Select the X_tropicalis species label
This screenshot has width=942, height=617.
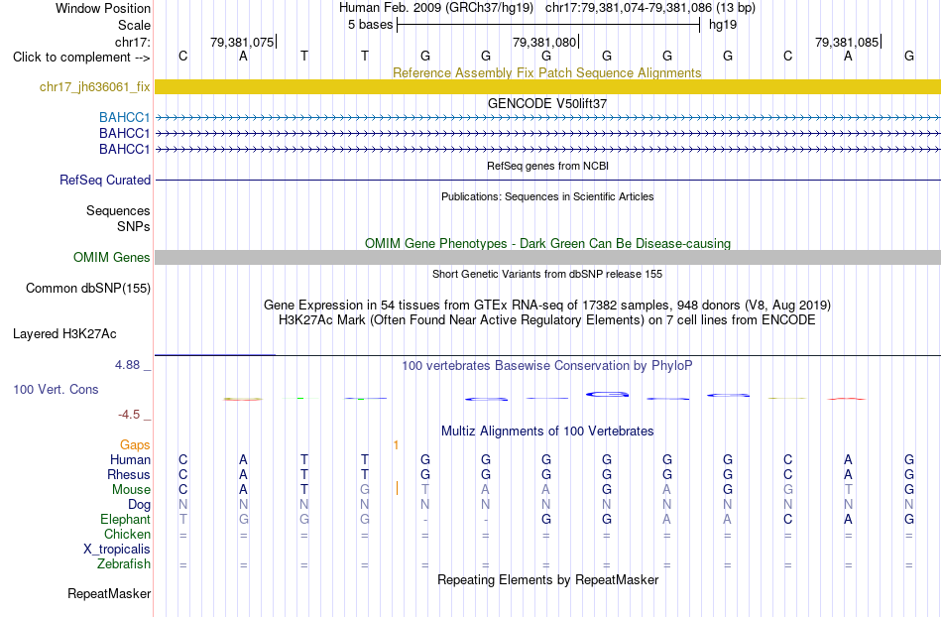pos(117,550)
